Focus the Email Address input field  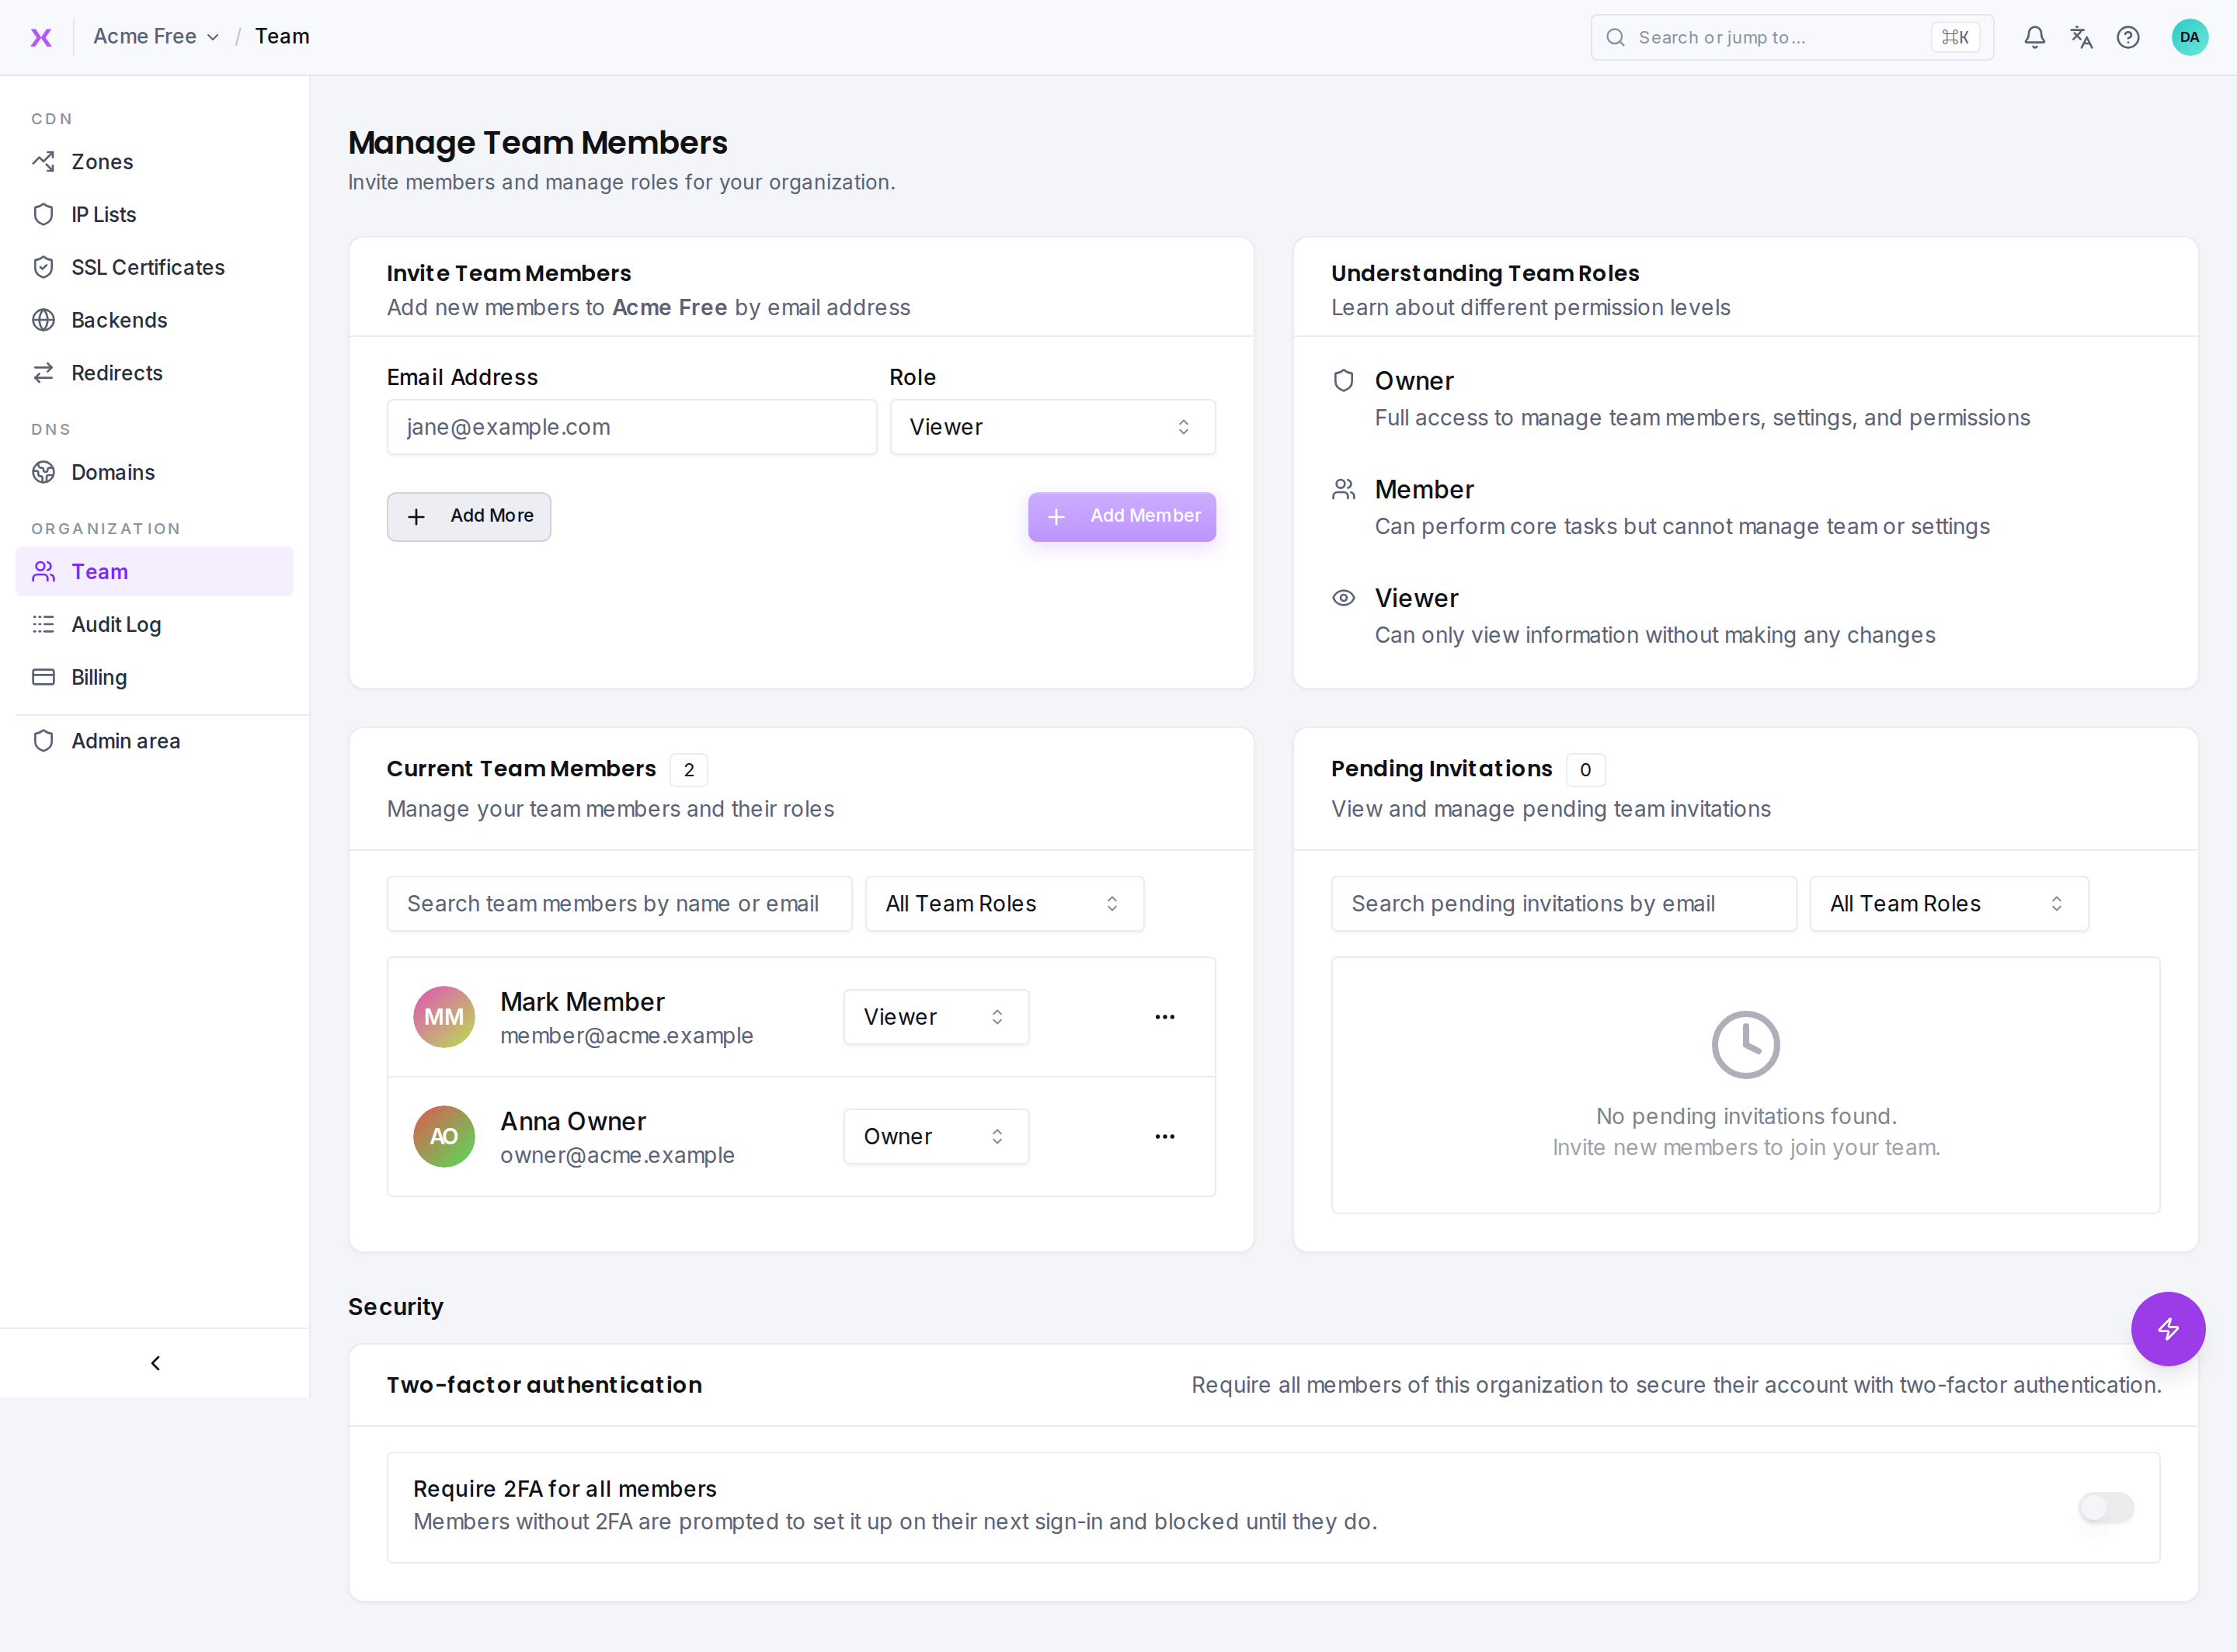[631, 427]
